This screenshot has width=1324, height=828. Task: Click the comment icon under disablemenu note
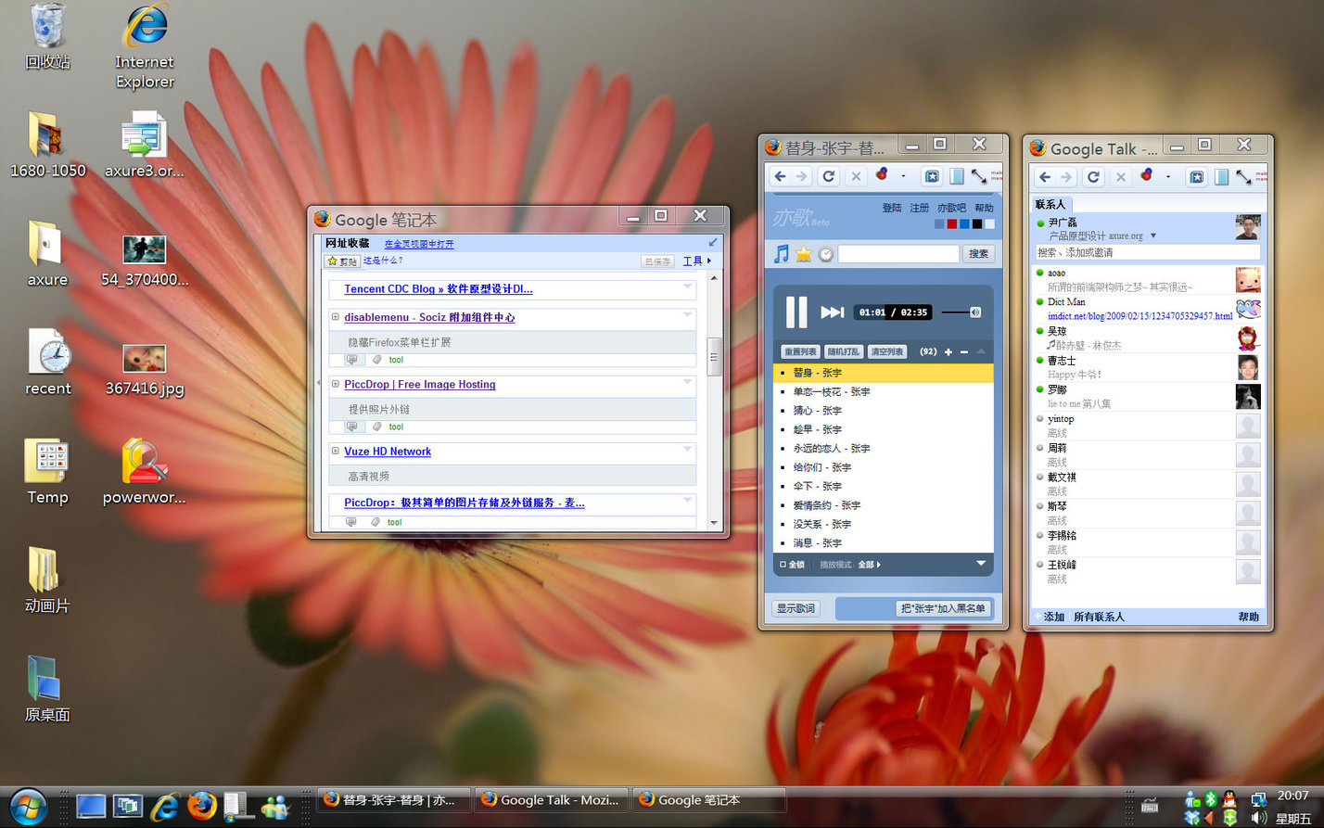[x=352, y=360]
